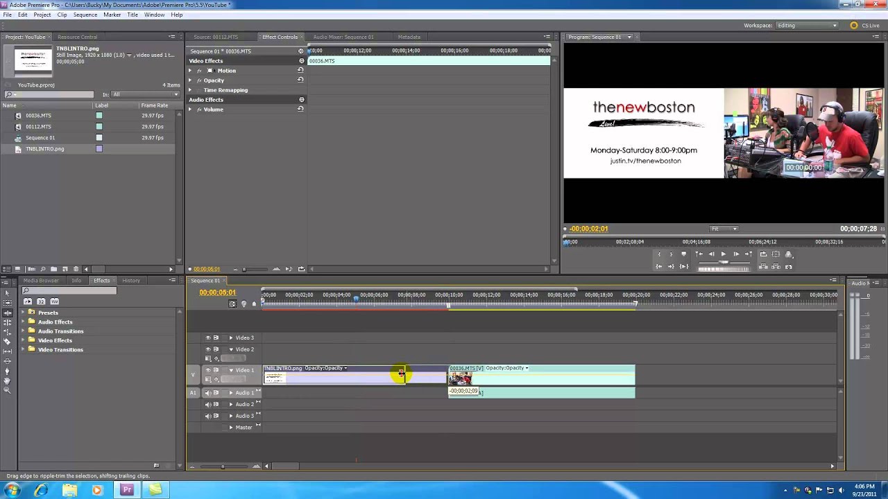Open the Sequence menu
The width and height of the screenshot is (888, 499).
[85, 15]
